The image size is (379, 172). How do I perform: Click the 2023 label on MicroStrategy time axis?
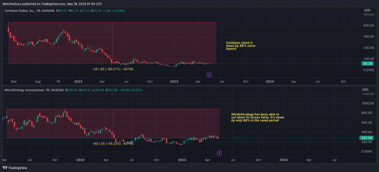[x=182, y=160]
